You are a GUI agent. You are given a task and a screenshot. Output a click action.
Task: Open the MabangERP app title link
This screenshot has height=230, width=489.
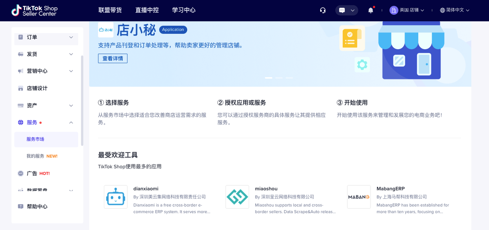390,189
